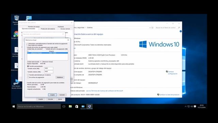Screen dimensions: 218x123
Task: Click the help icon in System window
Action: 181,31
